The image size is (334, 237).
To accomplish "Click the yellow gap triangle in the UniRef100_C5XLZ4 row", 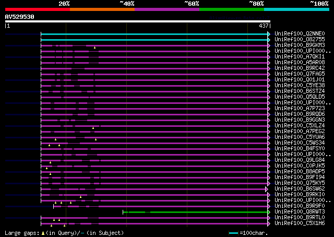I will [x=93, y=128].
